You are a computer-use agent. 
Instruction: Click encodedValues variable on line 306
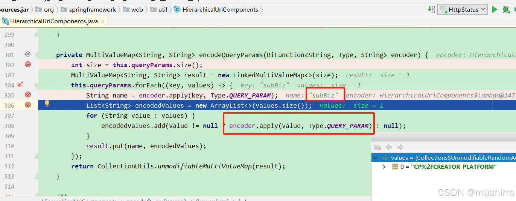tap(160, 105)
